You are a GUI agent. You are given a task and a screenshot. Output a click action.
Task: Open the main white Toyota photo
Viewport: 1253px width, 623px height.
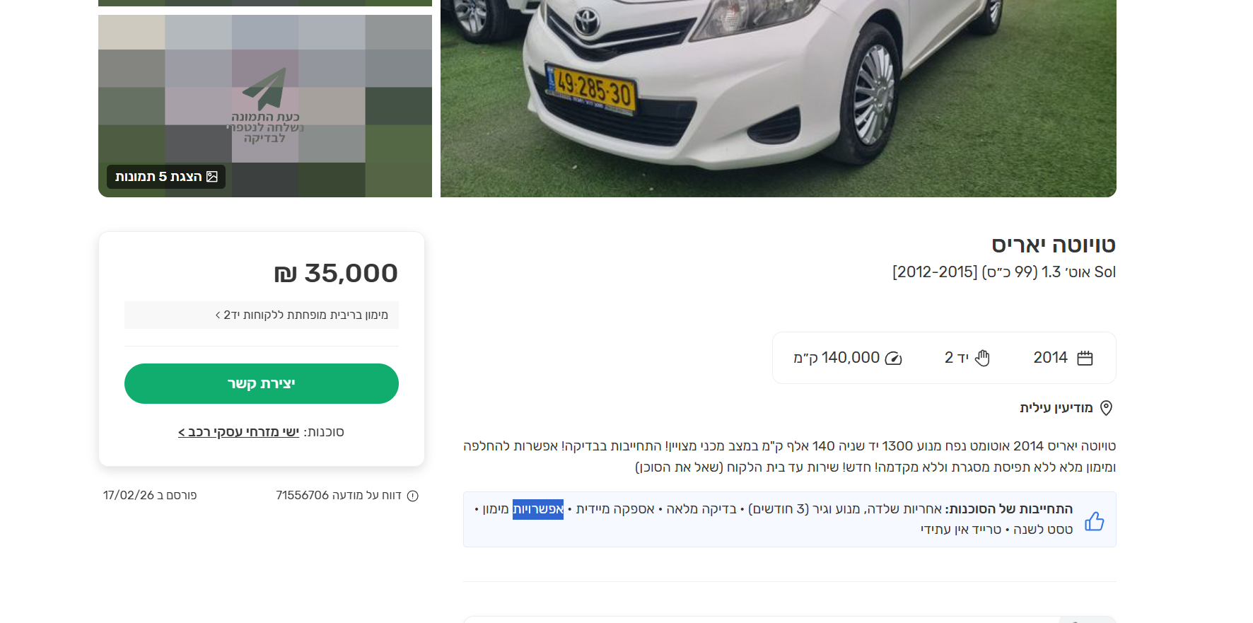pyautogui.click(x=778, y=99)
